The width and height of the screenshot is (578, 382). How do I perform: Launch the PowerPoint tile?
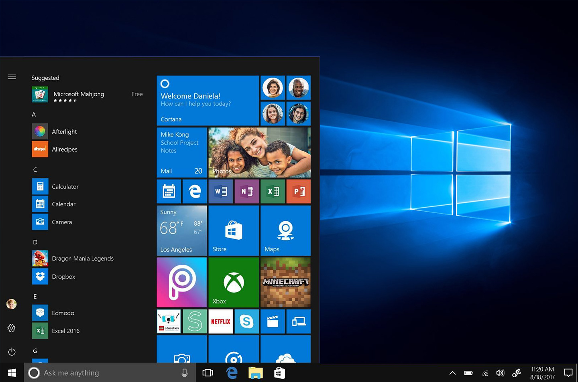coord(299,192)
